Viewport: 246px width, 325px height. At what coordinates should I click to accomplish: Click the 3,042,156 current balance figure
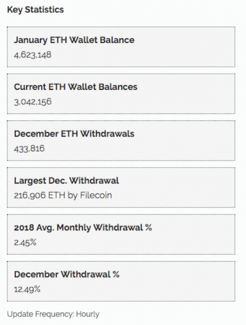pos(33,102)
